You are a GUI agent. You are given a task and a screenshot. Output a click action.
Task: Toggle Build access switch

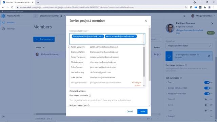pyautogui.click(x=207, y=105)
